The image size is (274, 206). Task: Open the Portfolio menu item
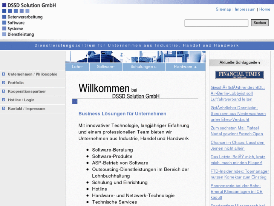(16, 83)
